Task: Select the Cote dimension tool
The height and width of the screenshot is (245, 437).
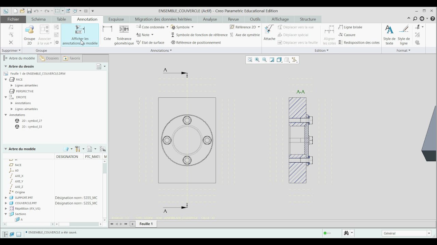Action: (107, 33)
